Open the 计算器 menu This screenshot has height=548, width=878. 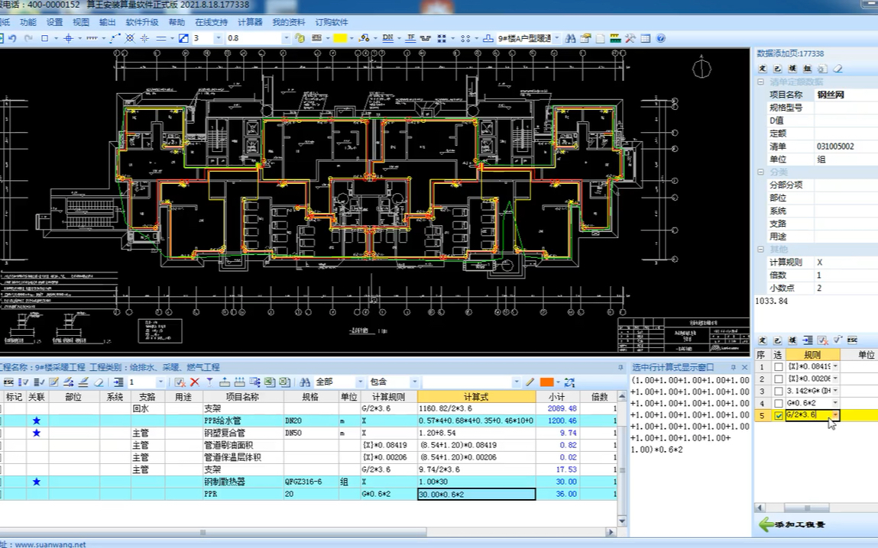pyautogui.click(x=250, y=22)
